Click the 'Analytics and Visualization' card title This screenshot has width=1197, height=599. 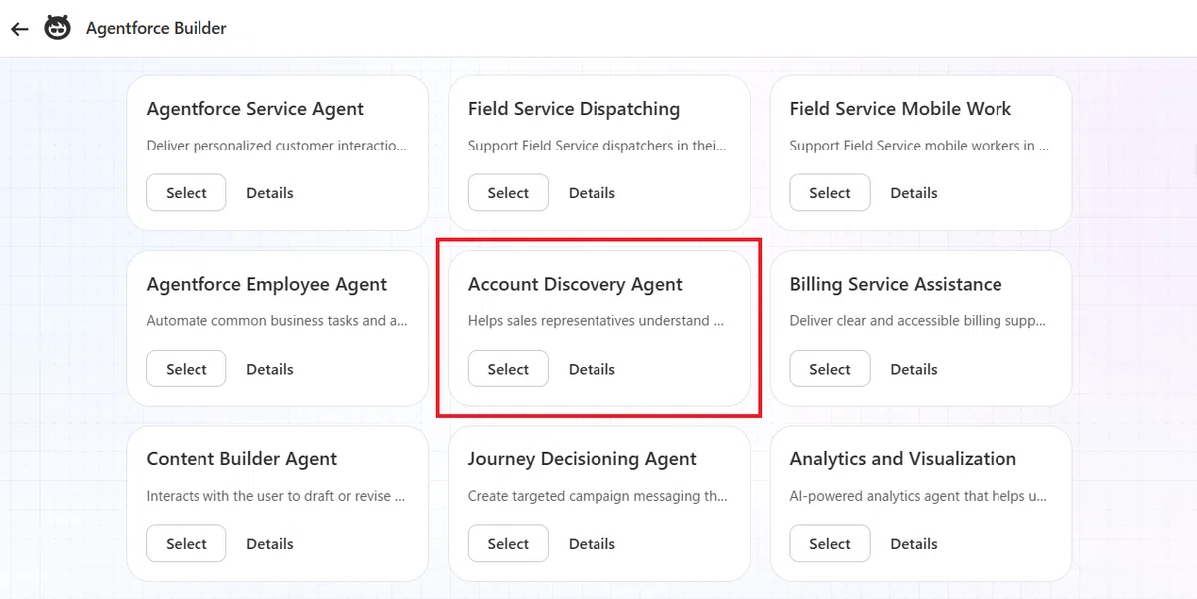[903, 459]
